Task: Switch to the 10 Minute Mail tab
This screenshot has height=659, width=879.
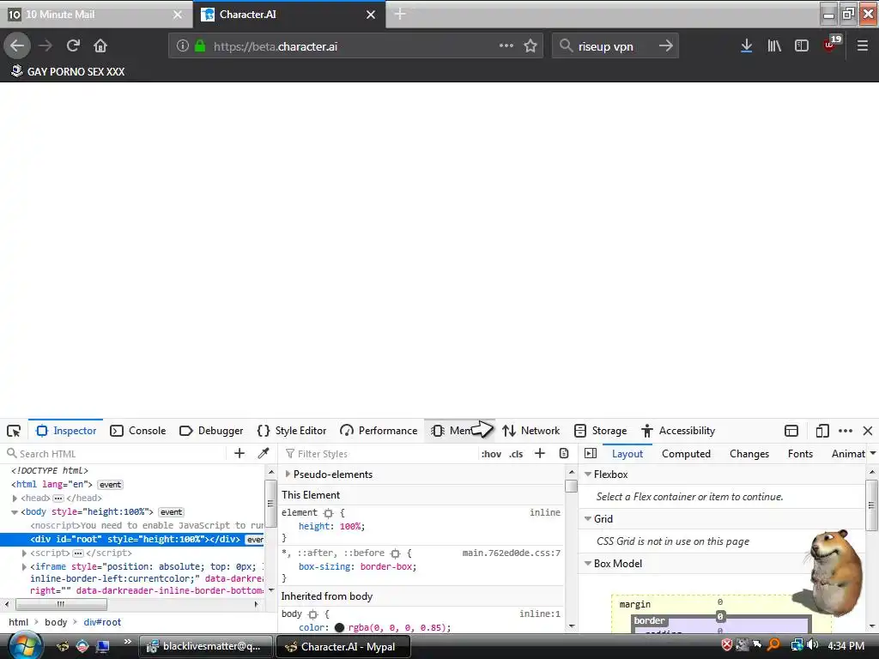Action: [96, 15]
